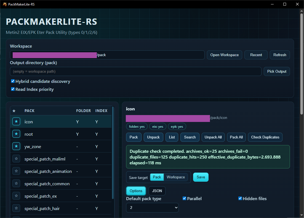Click Unpack All button
The width and height of the screenshot is (304, 218).
(213, 137)
